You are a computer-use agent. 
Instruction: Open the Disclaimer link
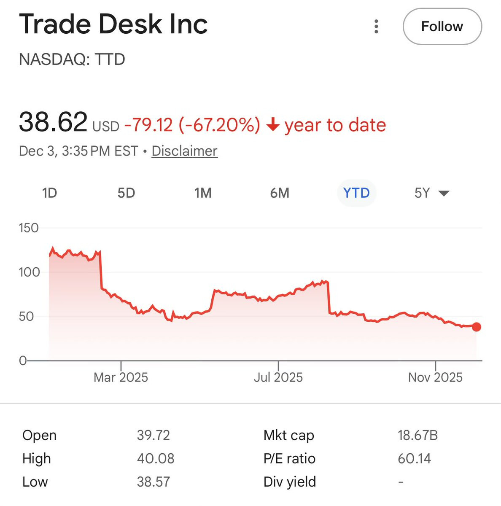184,151
